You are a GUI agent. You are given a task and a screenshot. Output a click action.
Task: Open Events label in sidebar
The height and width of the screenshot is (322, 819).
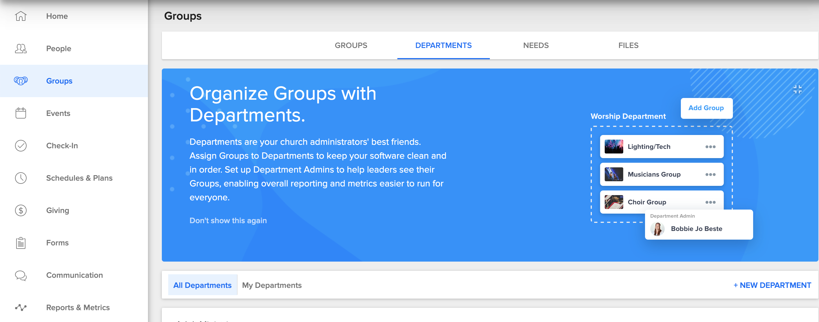coord(58,113)
